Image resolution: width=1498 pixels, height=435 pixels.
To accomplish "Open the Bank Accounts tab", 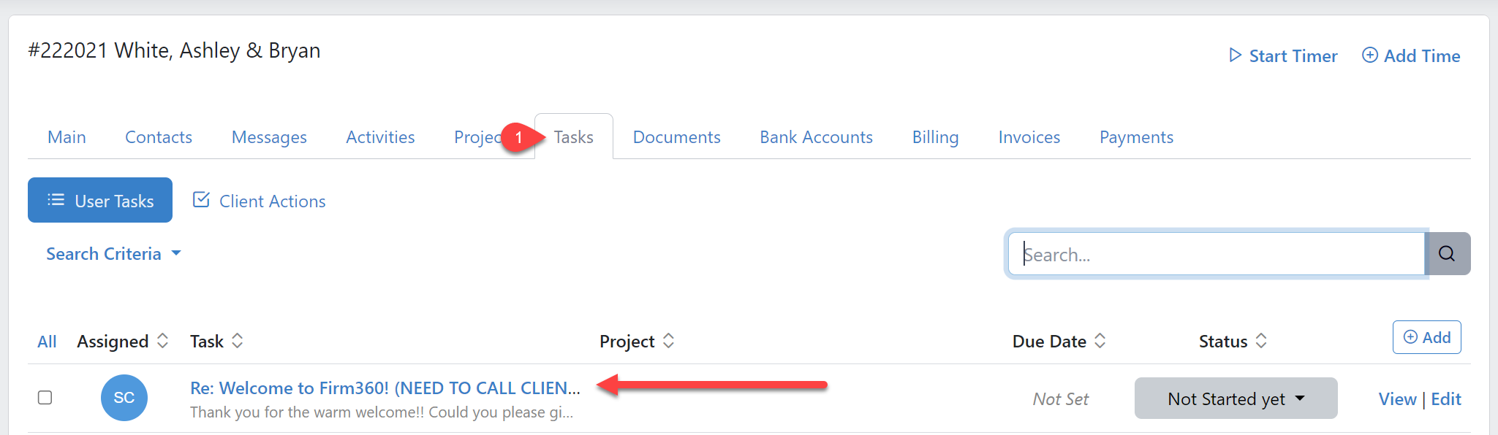I will pos(816,136).
